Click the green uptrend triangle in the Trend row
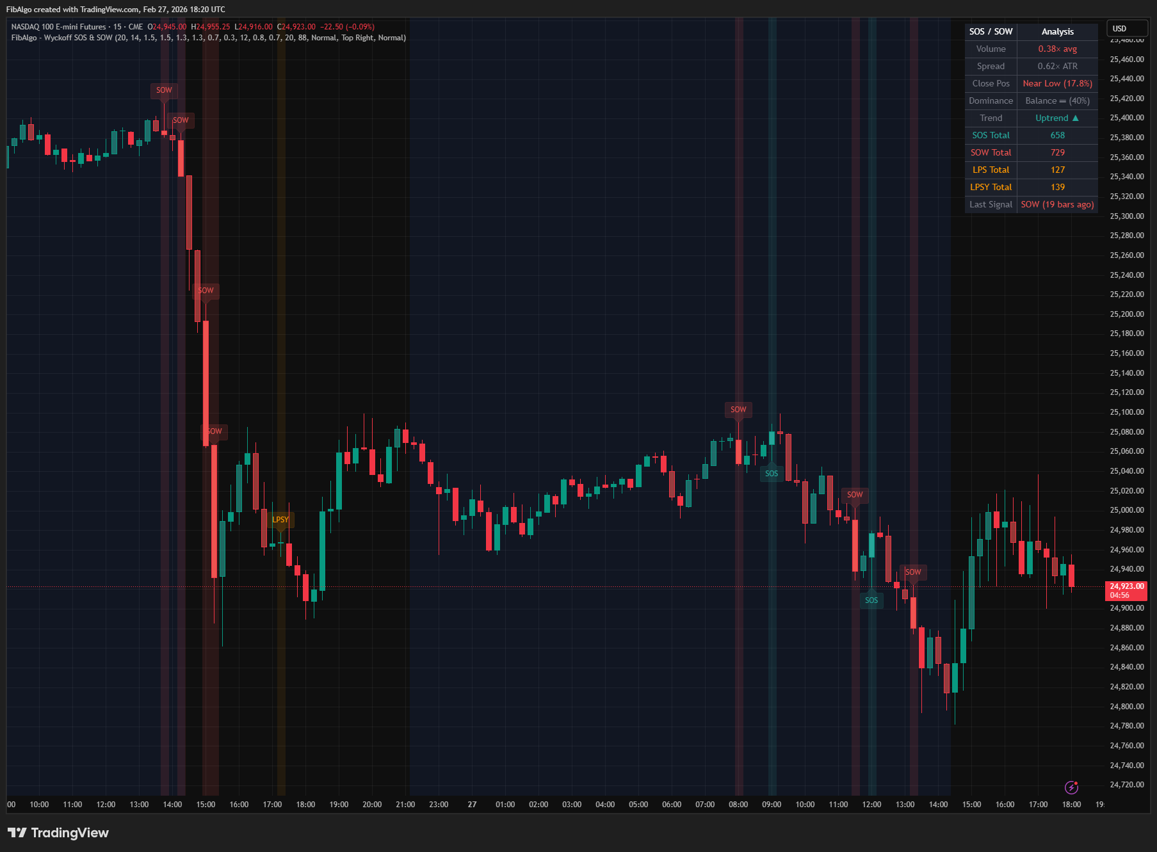Viewport: 1157px width, 852px height. point(1075,118)
